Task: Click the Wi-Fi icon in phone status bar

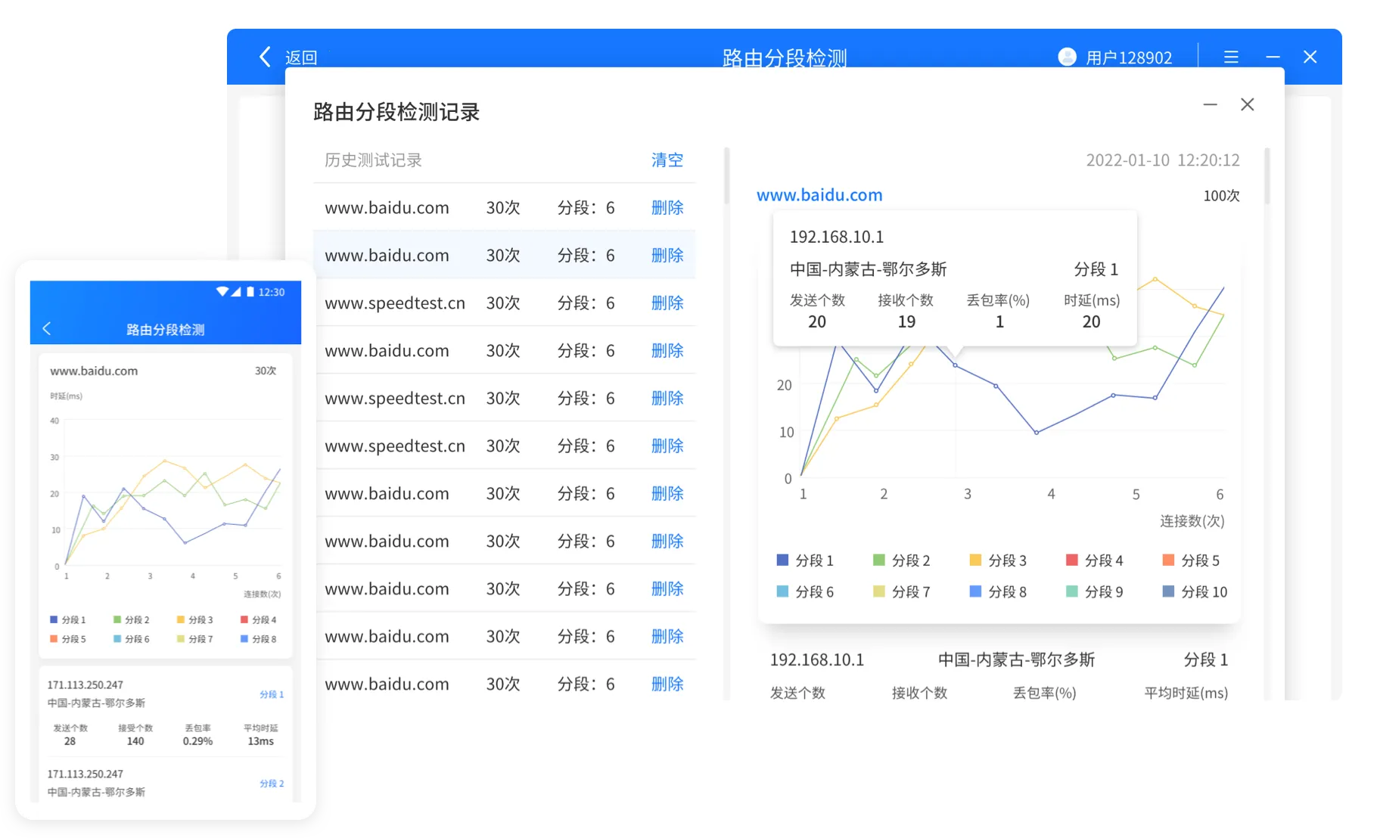Action: click(222, 292)
